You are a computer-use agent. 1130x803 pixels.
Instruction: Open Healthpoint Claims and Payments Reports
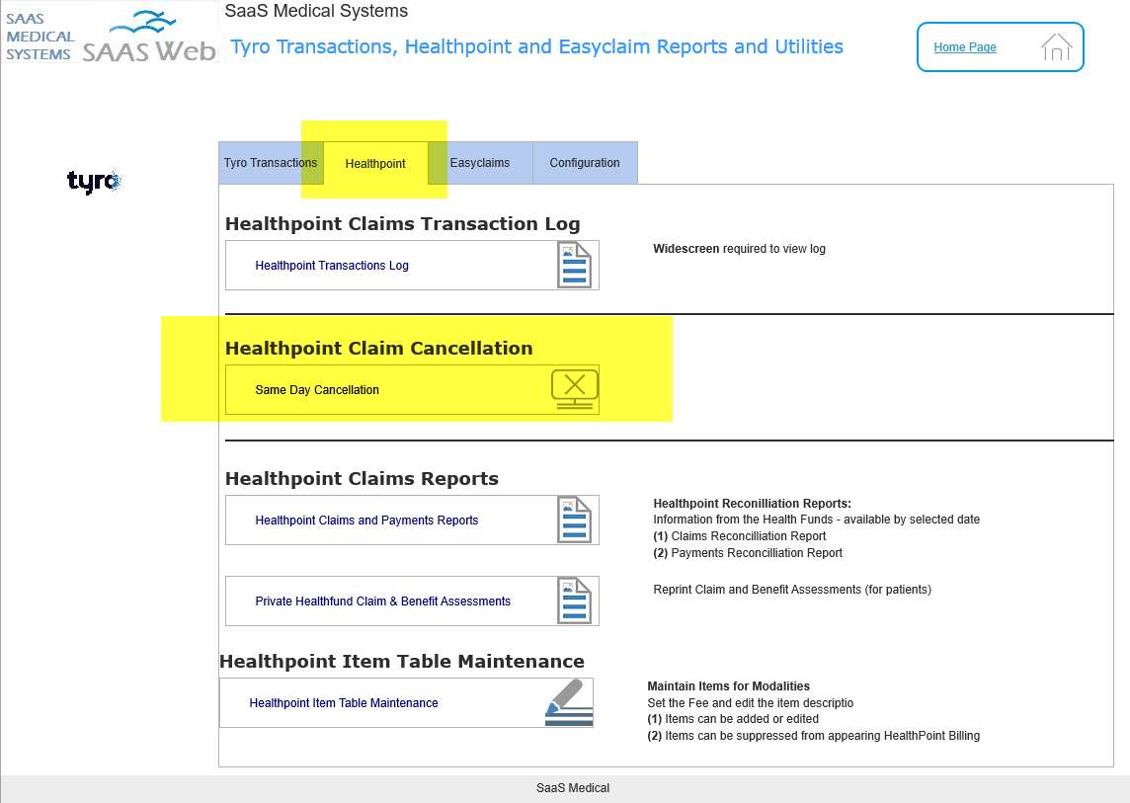366,521
